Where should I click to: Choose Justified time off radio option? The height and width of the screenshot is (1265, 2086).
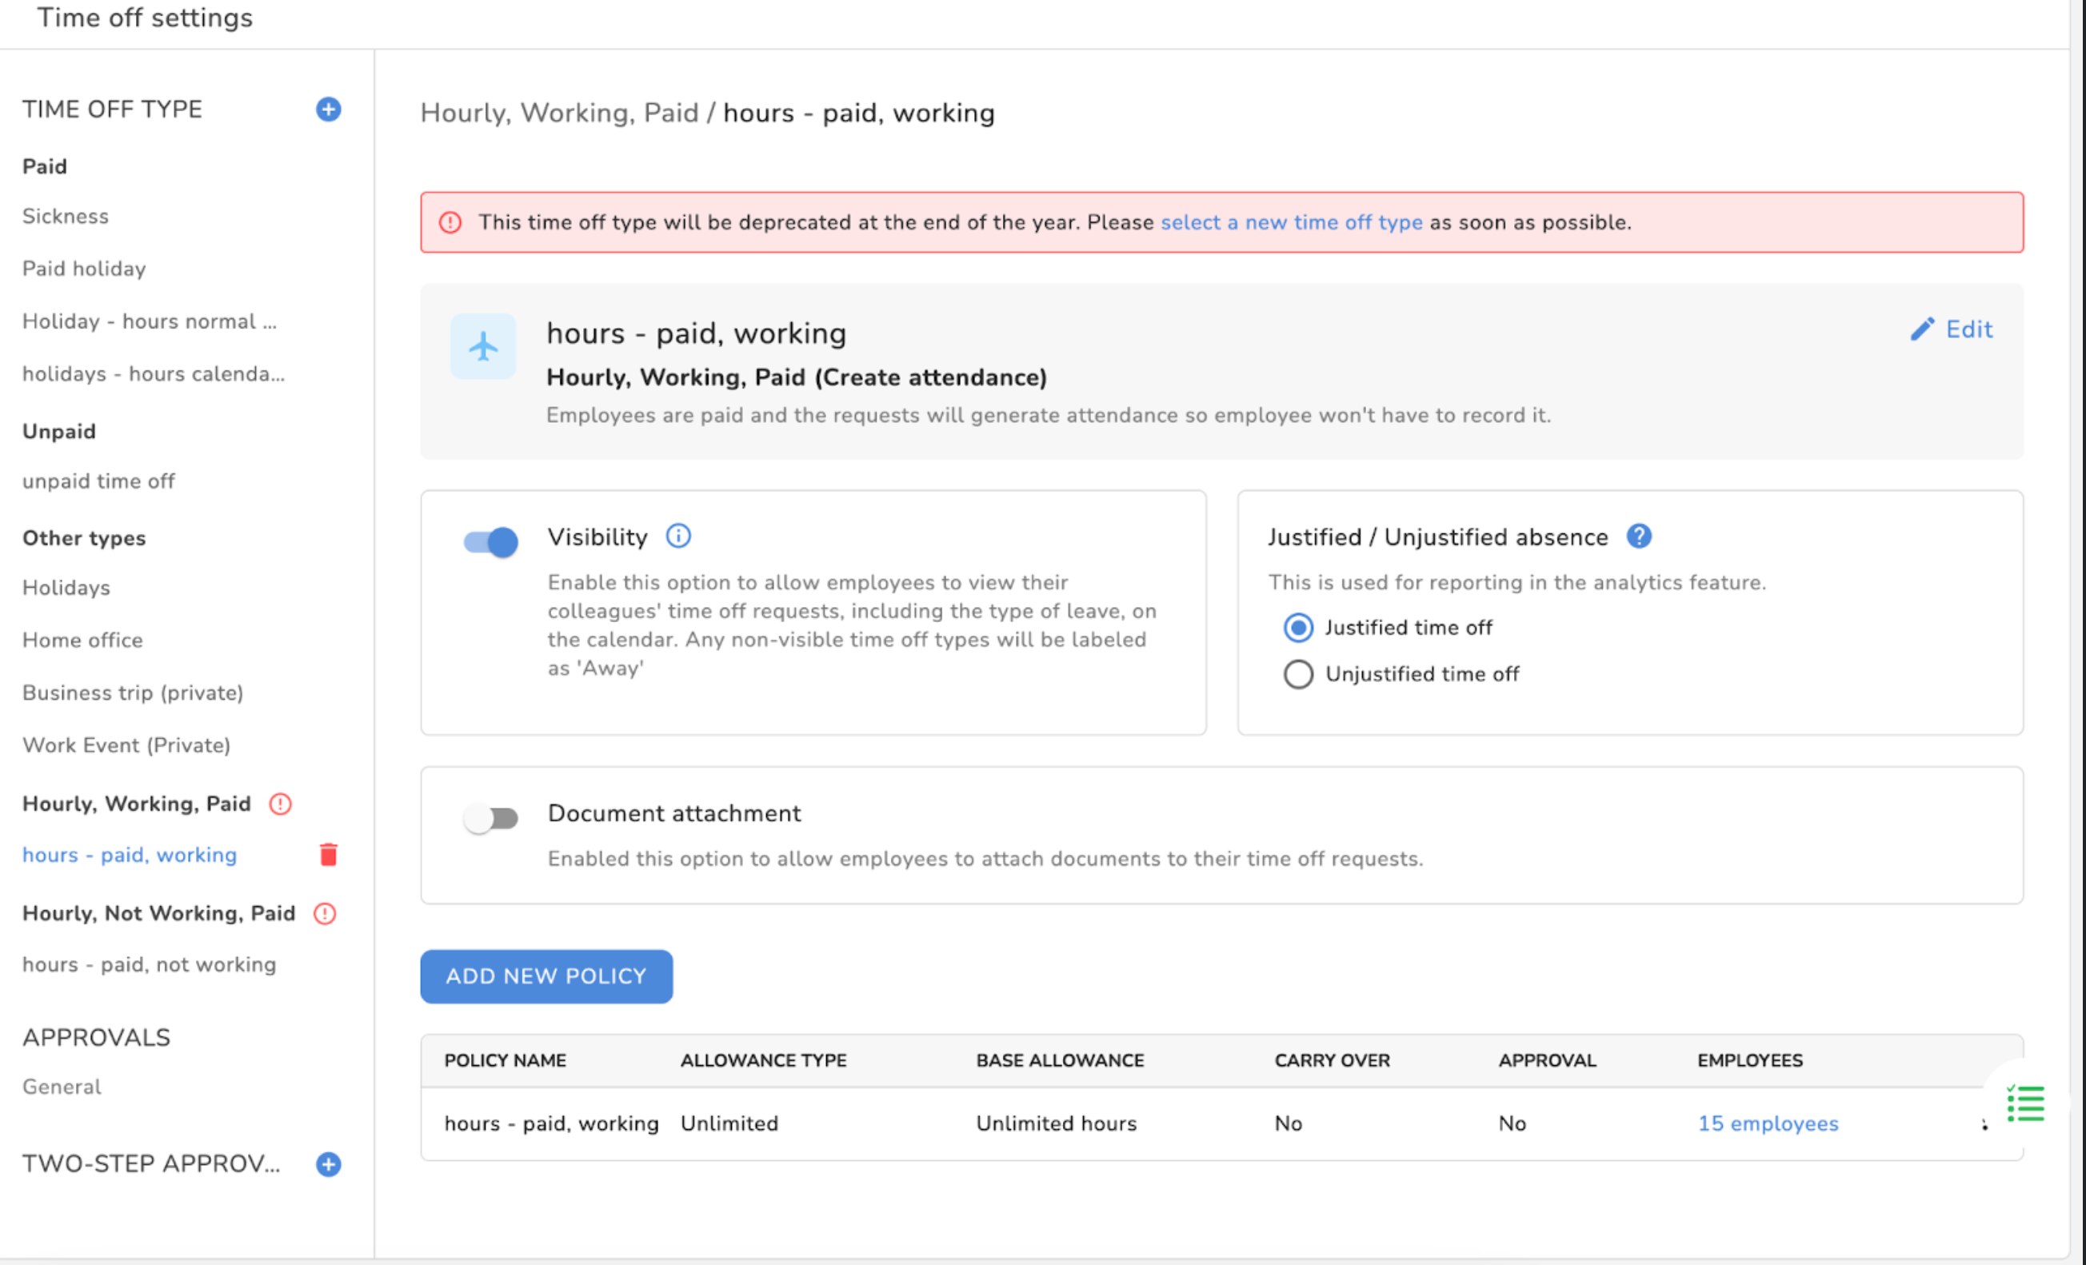pyautogui.click(x=1299, y=628)
